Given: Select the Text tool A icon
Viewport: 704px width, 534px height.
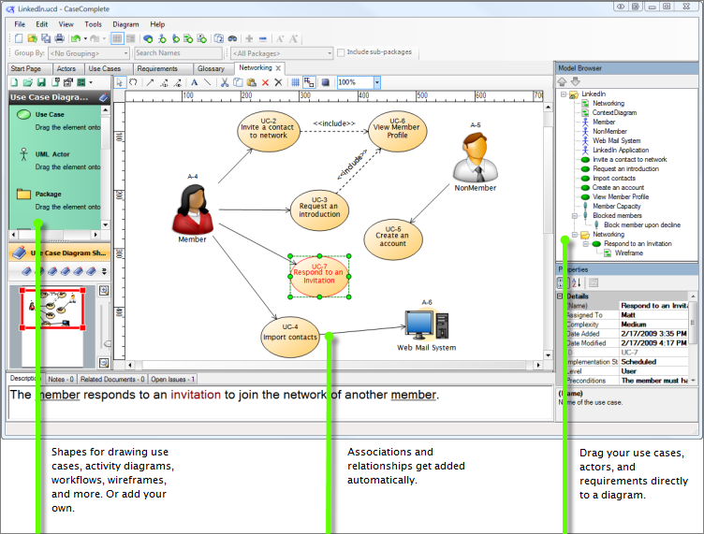Looking at the screenshot, I should [194, 82].
